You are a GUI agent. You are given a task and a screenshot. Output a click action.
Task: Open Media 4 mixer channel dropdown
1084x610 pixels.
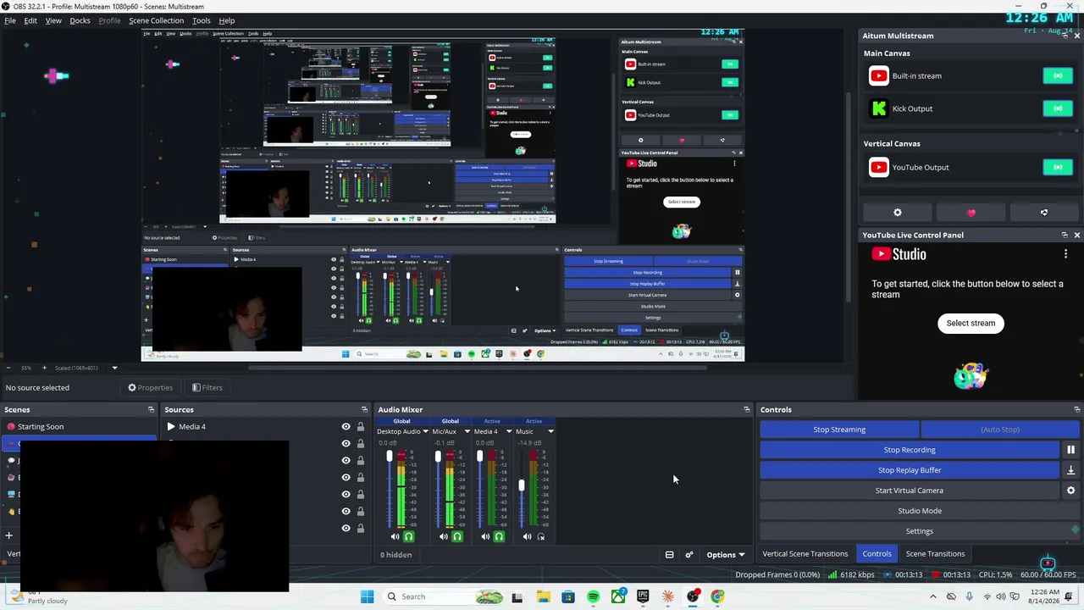click(x=509, y=432)
